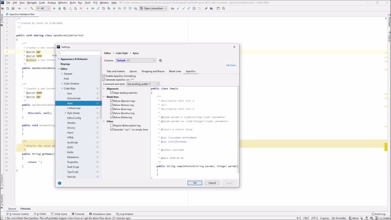Click the Debug bug icon

coord(60,9)
